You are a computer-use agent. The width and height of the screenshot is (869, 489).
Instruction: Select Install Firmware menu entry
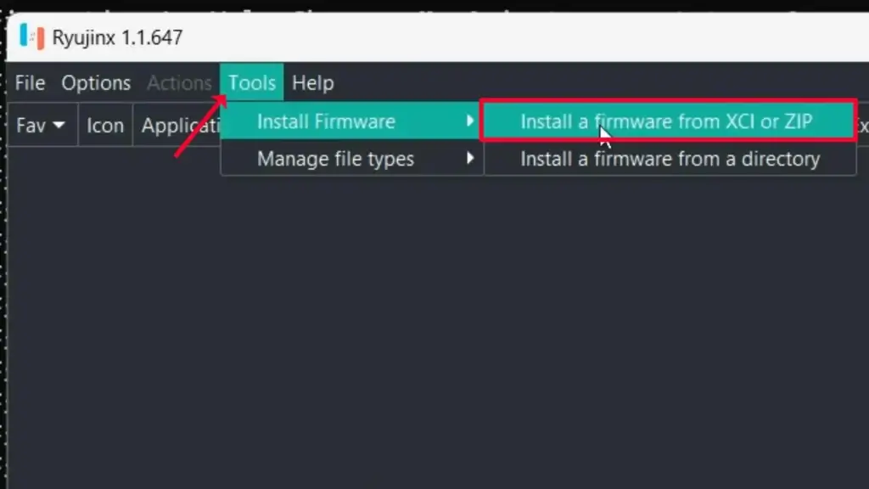pos(351,121)
